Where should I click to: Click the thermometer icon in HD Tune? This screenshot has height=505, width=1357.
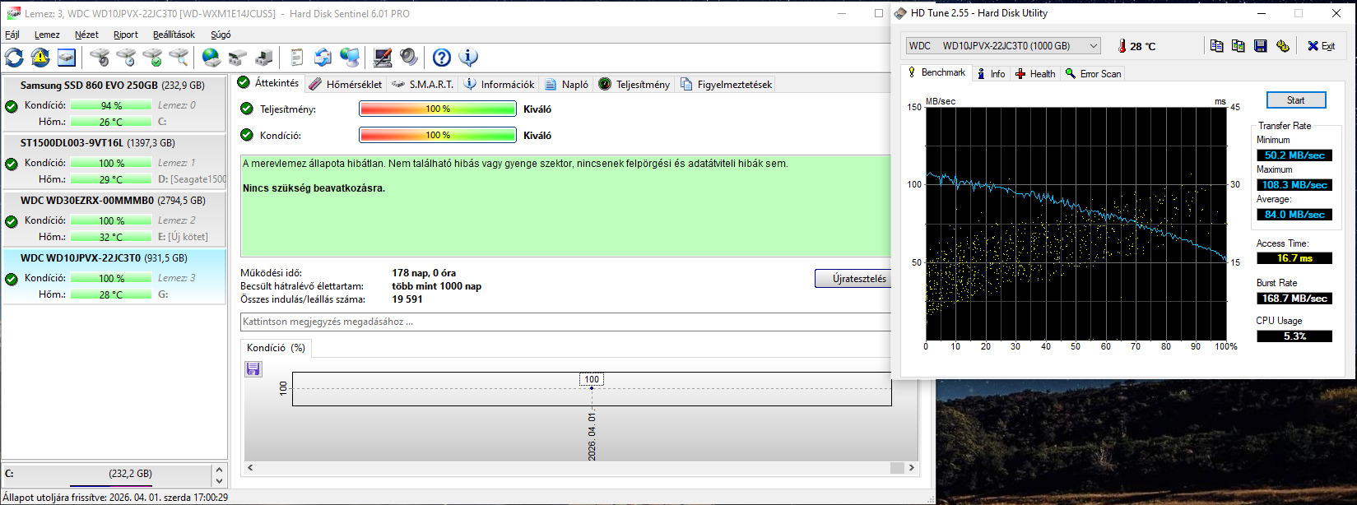pos(1122,46)
